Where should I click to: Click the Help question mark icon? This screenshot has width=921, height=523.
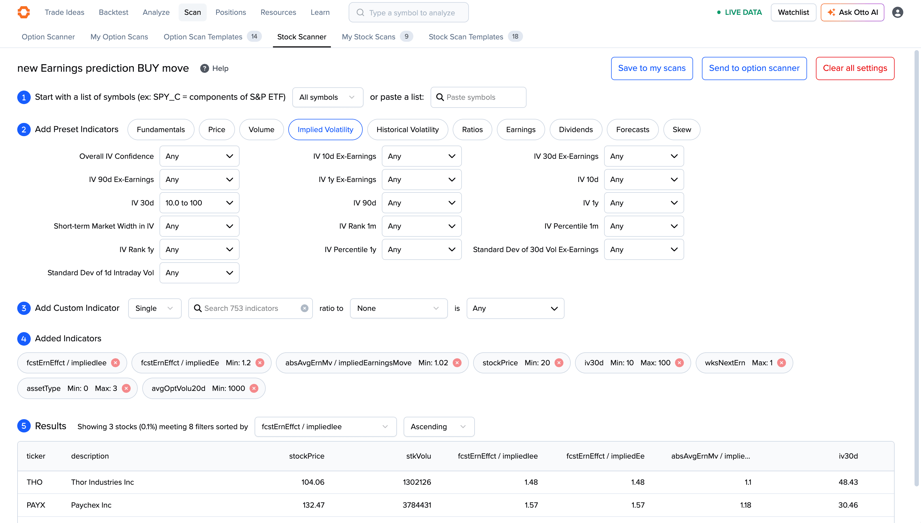click(x=205, y=68)
